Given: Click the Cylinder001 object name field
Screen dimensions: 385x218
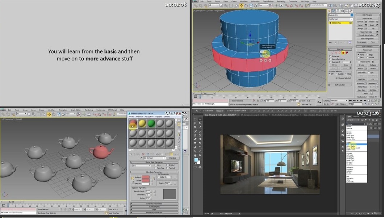Looking at the screenshot, I should 339,15.
